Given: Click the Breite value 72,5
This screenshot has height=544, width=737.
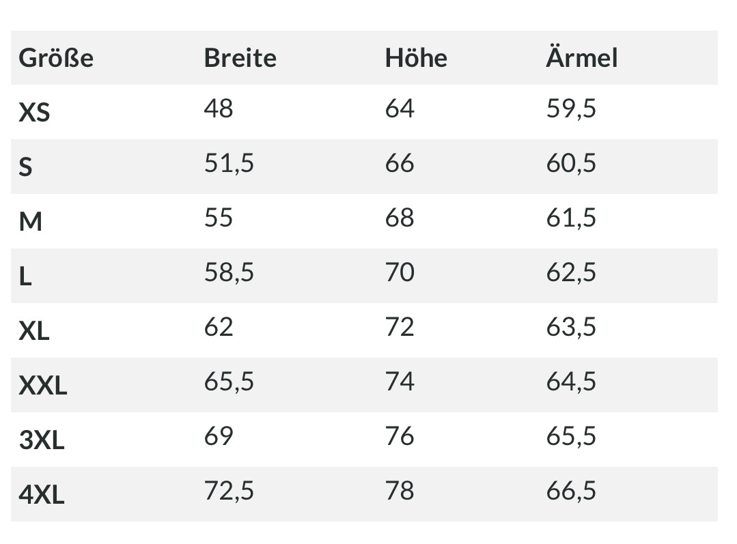Looking at the screenshot, I should tap(229, 491).
